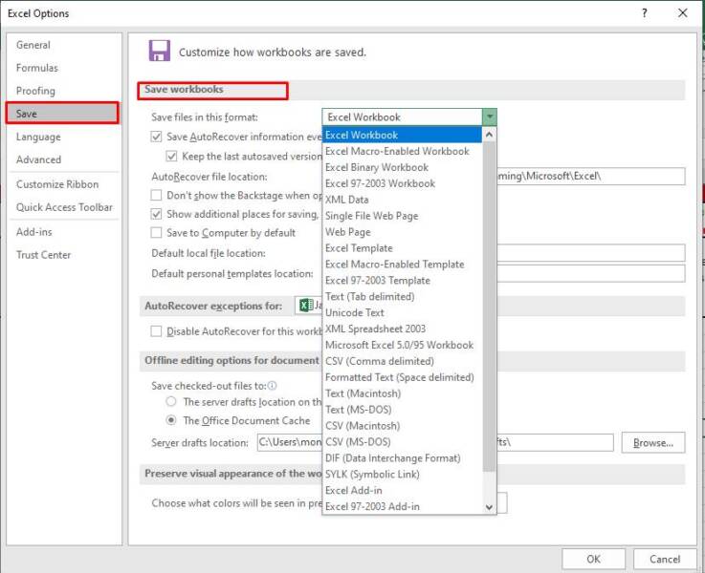
Task: Select Microsoft Excel 5.0/95 Workbook entry
Action: coord(403,345)
